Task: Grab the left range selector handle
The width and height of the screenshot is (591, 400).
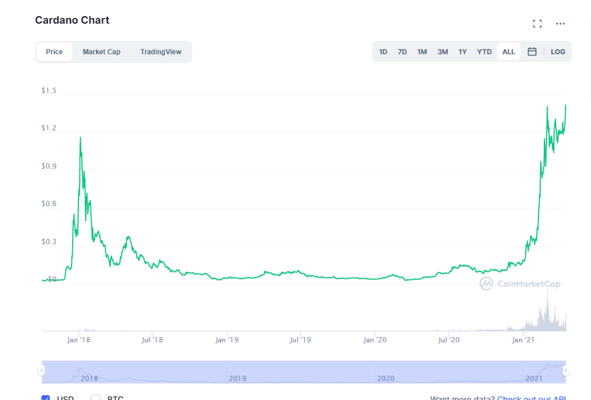Action: click(42, 371)
